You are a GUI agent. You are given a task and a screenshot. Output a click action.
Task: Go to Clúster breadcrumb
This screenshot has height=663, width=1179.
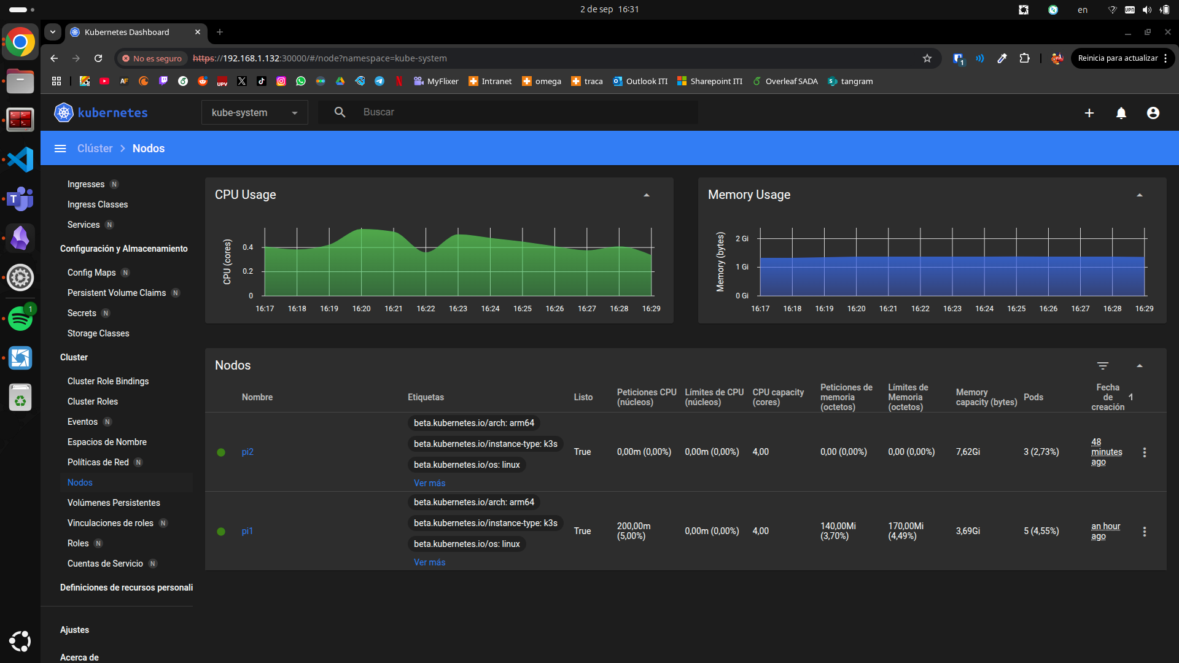click(95, 149)
